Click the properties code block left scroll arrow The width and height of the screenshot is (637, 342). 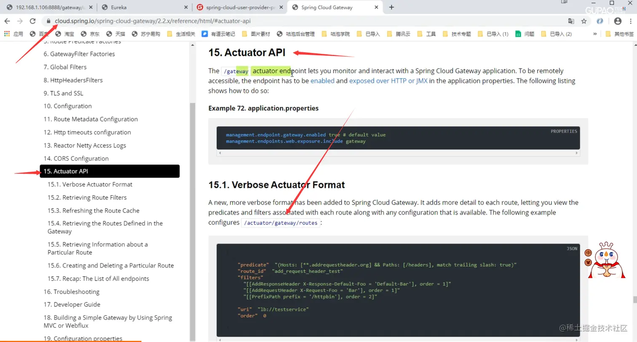220,153
